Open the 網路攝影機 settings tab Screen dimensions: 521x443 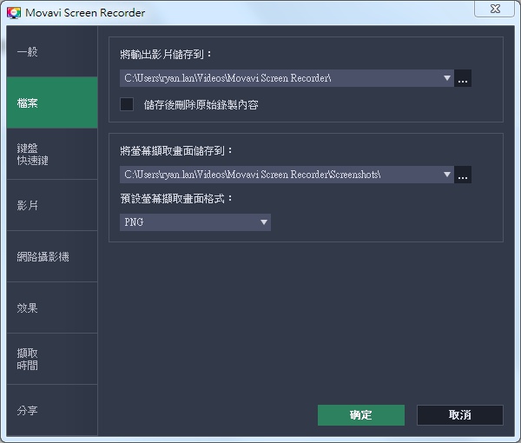[52, 256]
